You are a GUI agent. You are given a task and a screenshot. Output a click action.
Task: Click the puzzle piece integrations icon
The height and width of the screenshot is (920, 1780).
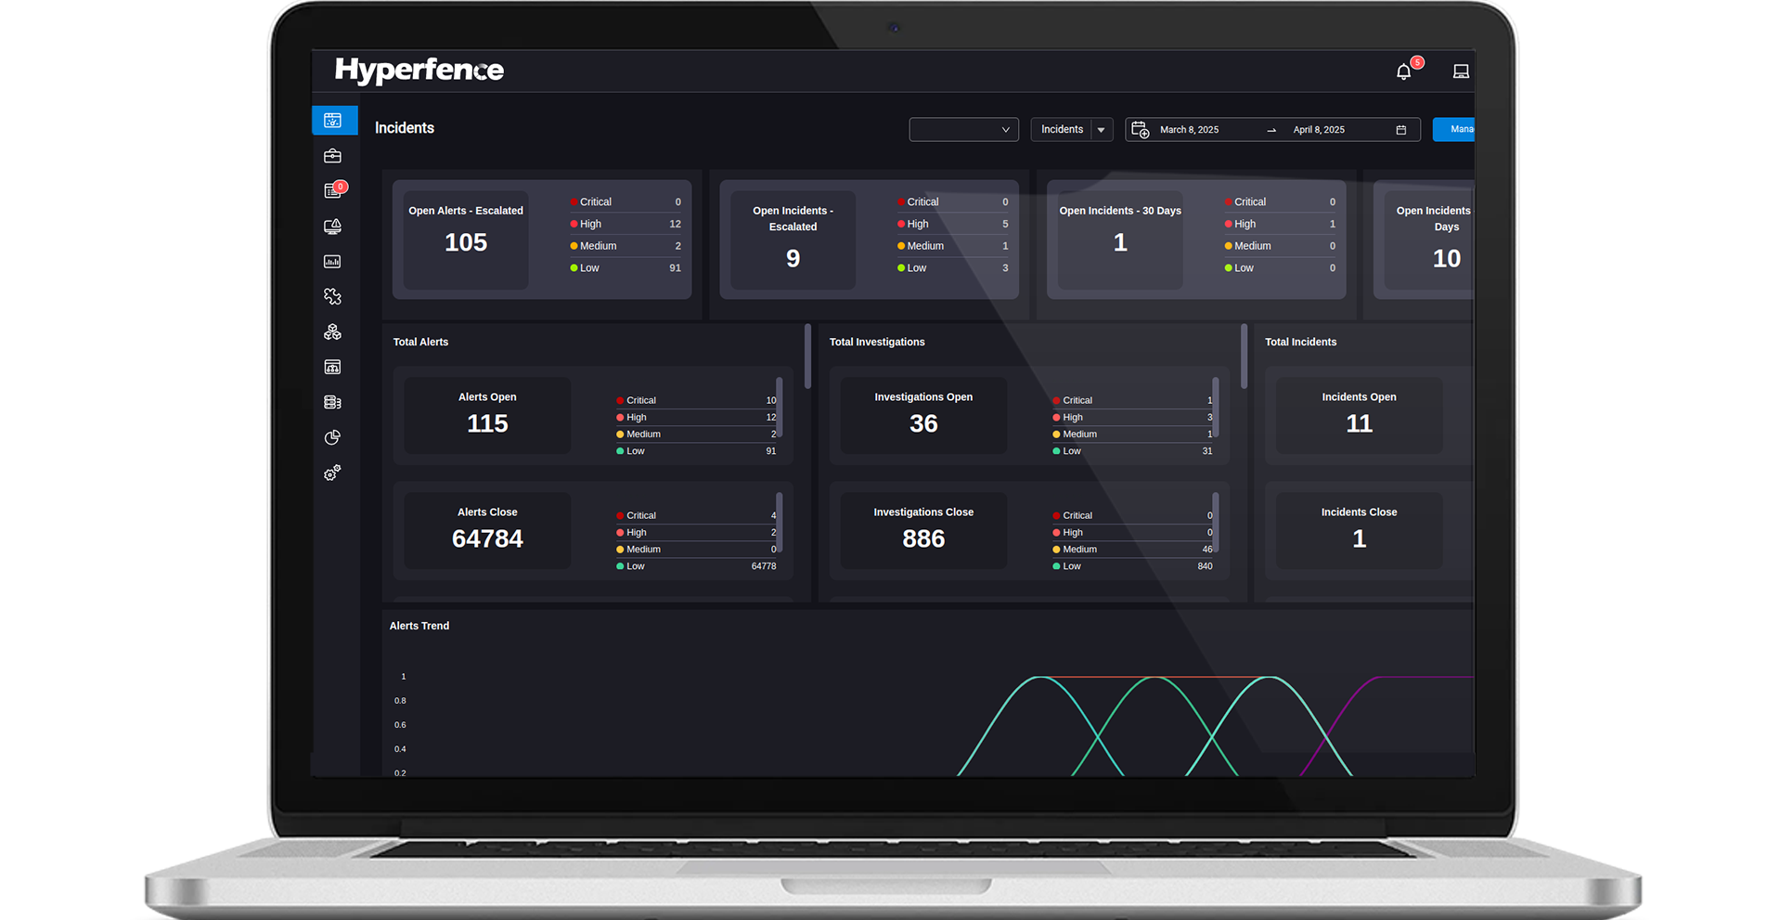click(x=333, y=296)
